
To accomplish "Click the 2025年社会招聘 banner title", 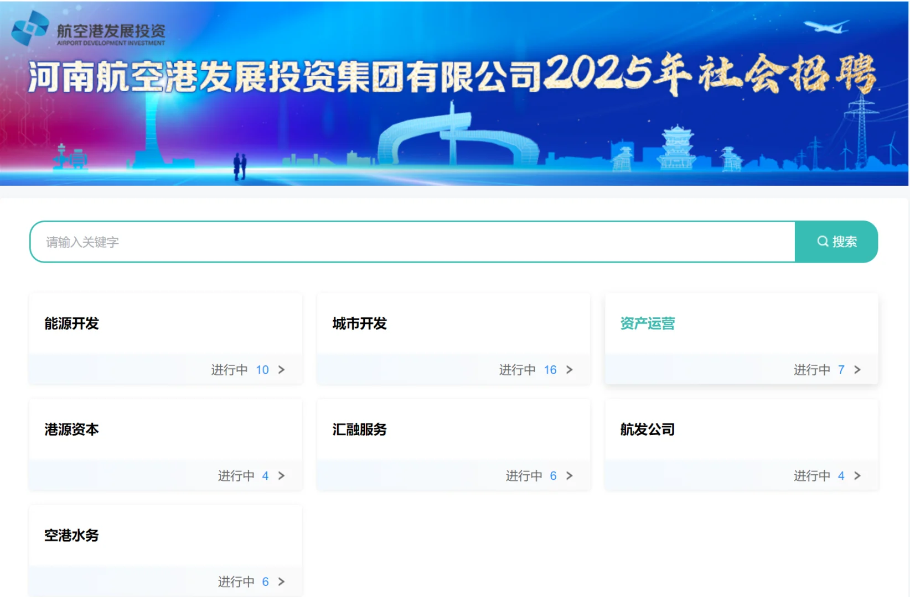I will tap(710, 74).
